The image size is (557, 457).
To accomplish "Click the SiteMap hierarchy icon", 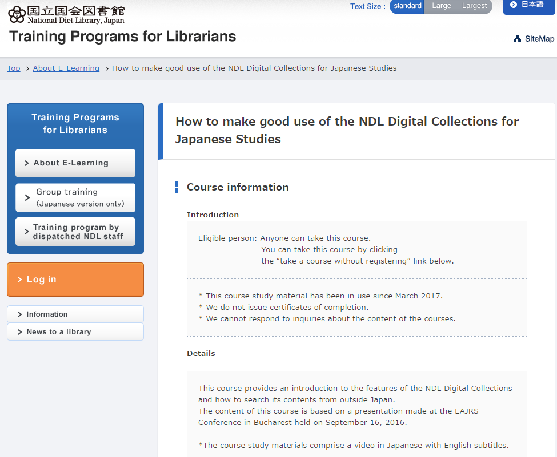I will [517, 39].
